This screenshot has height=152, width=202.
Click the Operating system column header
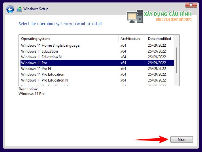click(x=69, y=39)
